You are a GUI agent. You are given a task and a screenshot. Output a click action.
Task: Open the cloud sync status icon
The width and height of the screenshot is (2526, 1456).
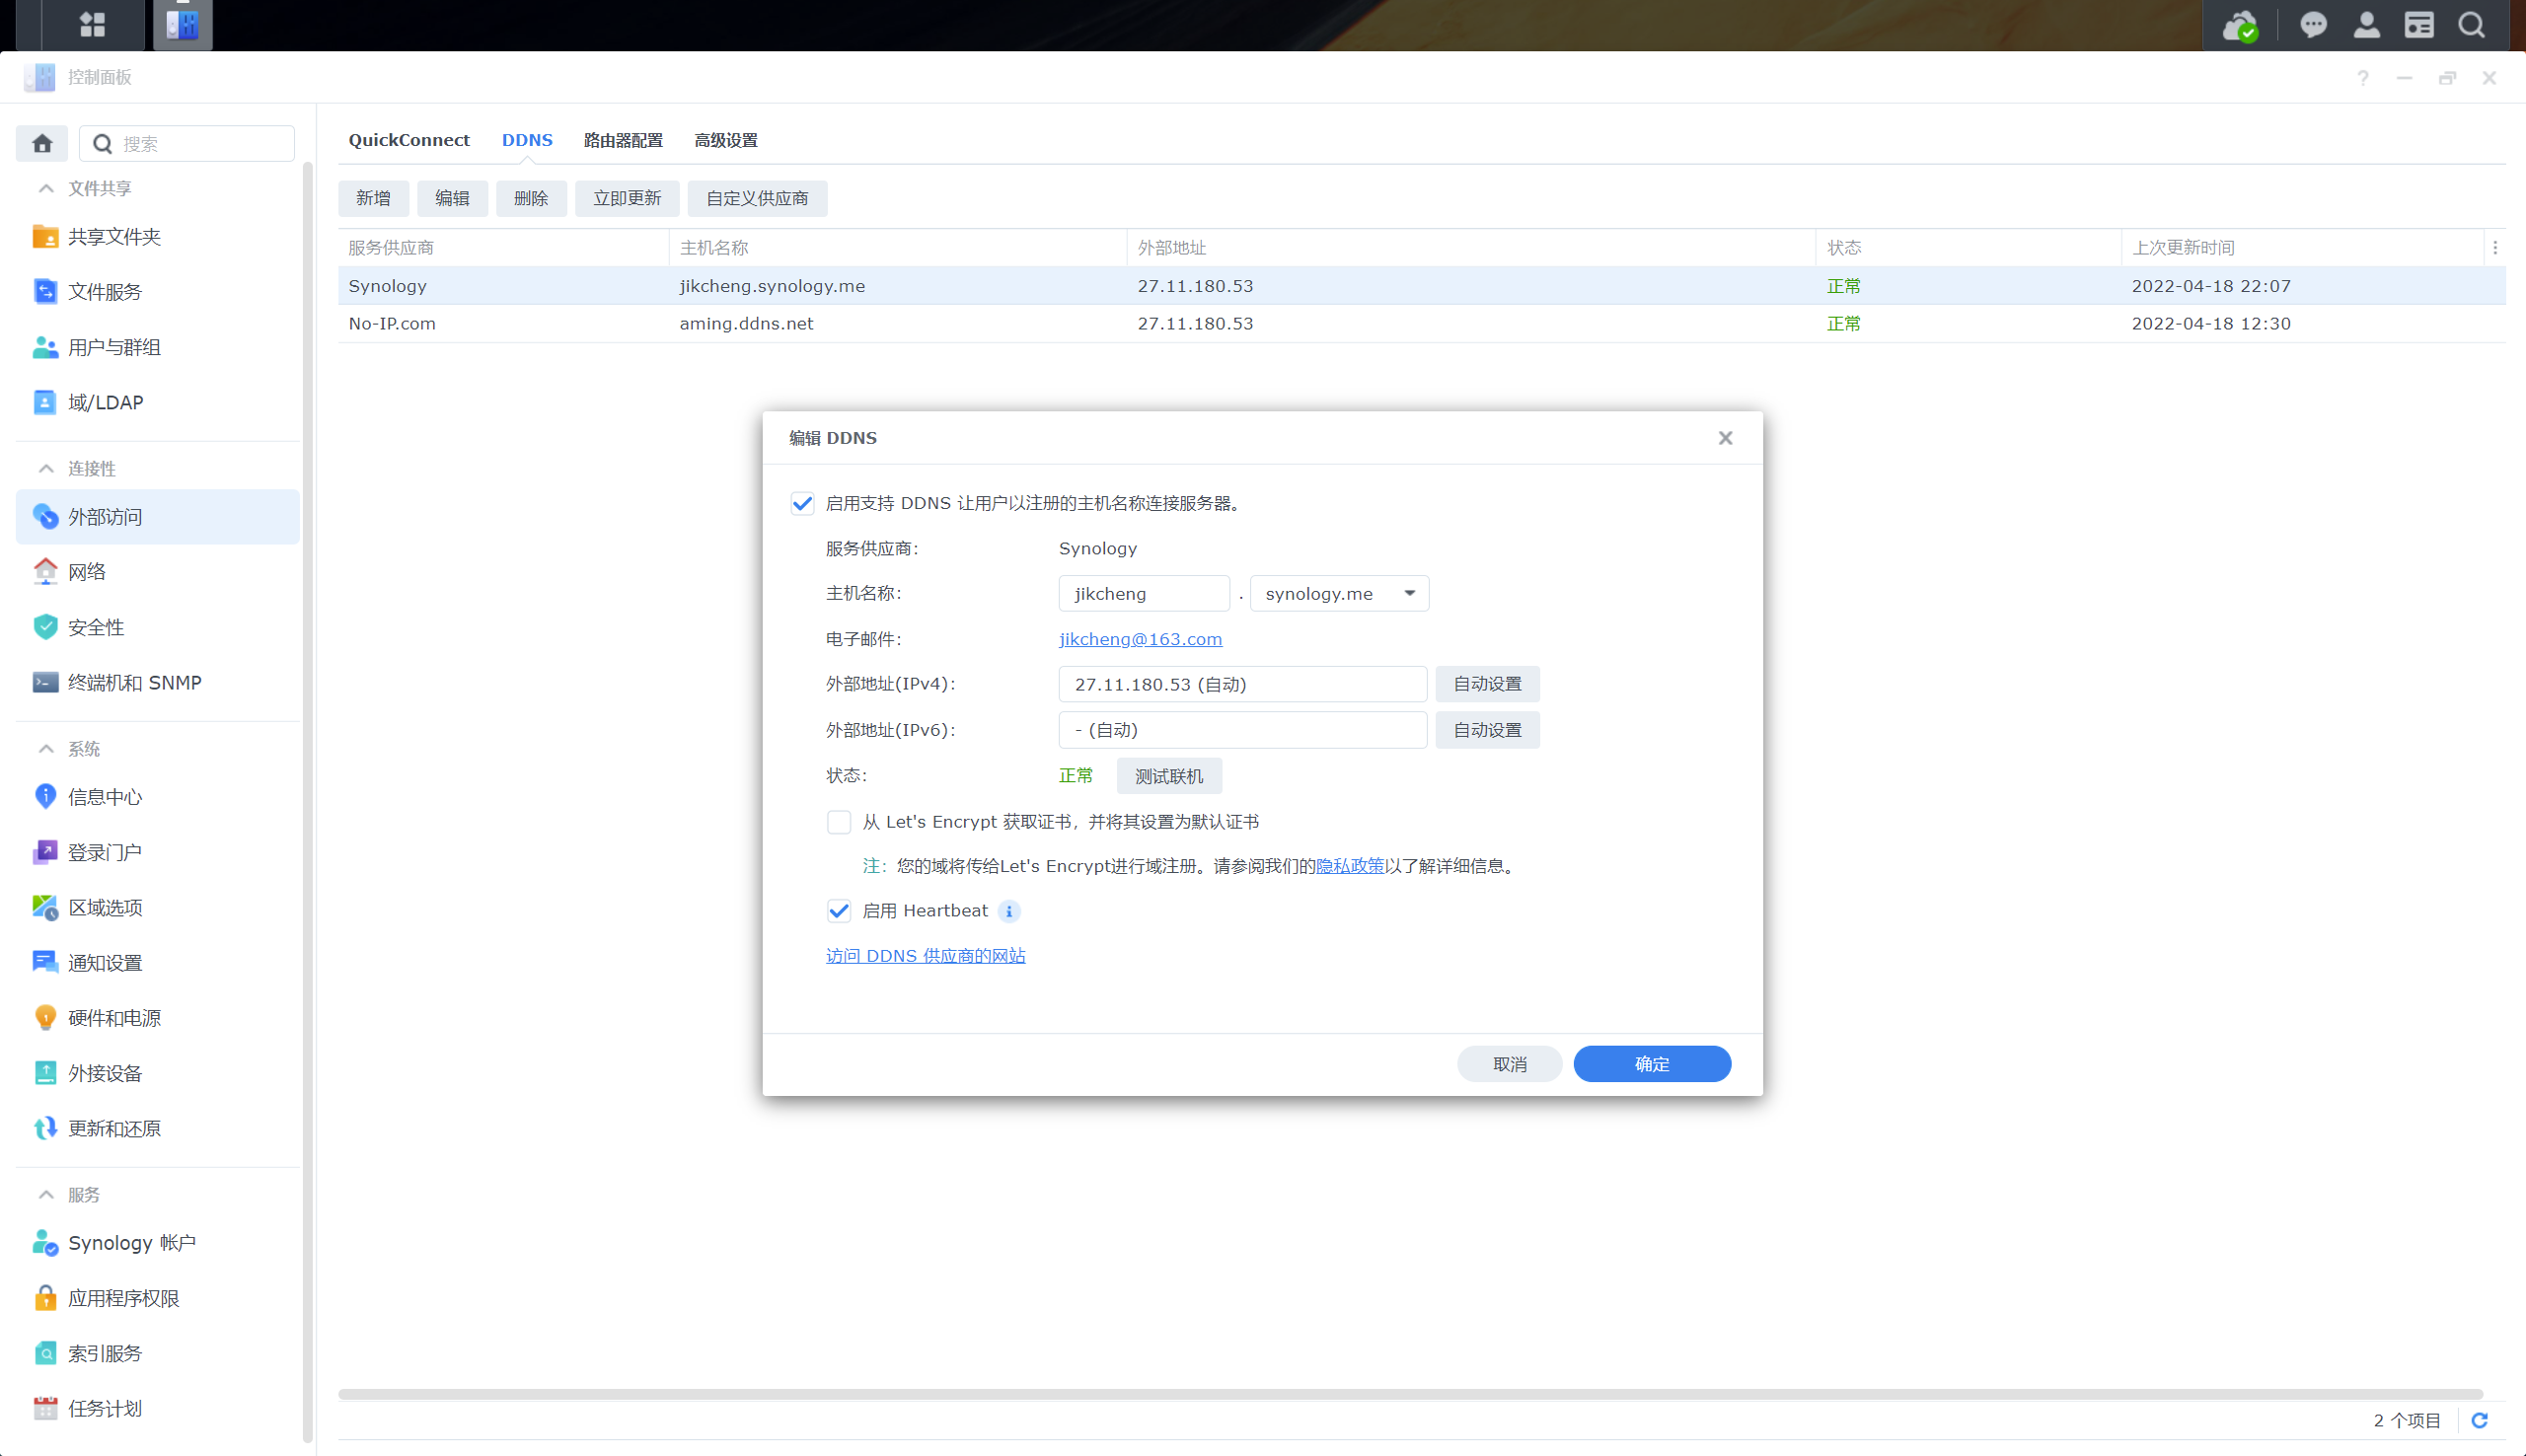pos(2240,25)
